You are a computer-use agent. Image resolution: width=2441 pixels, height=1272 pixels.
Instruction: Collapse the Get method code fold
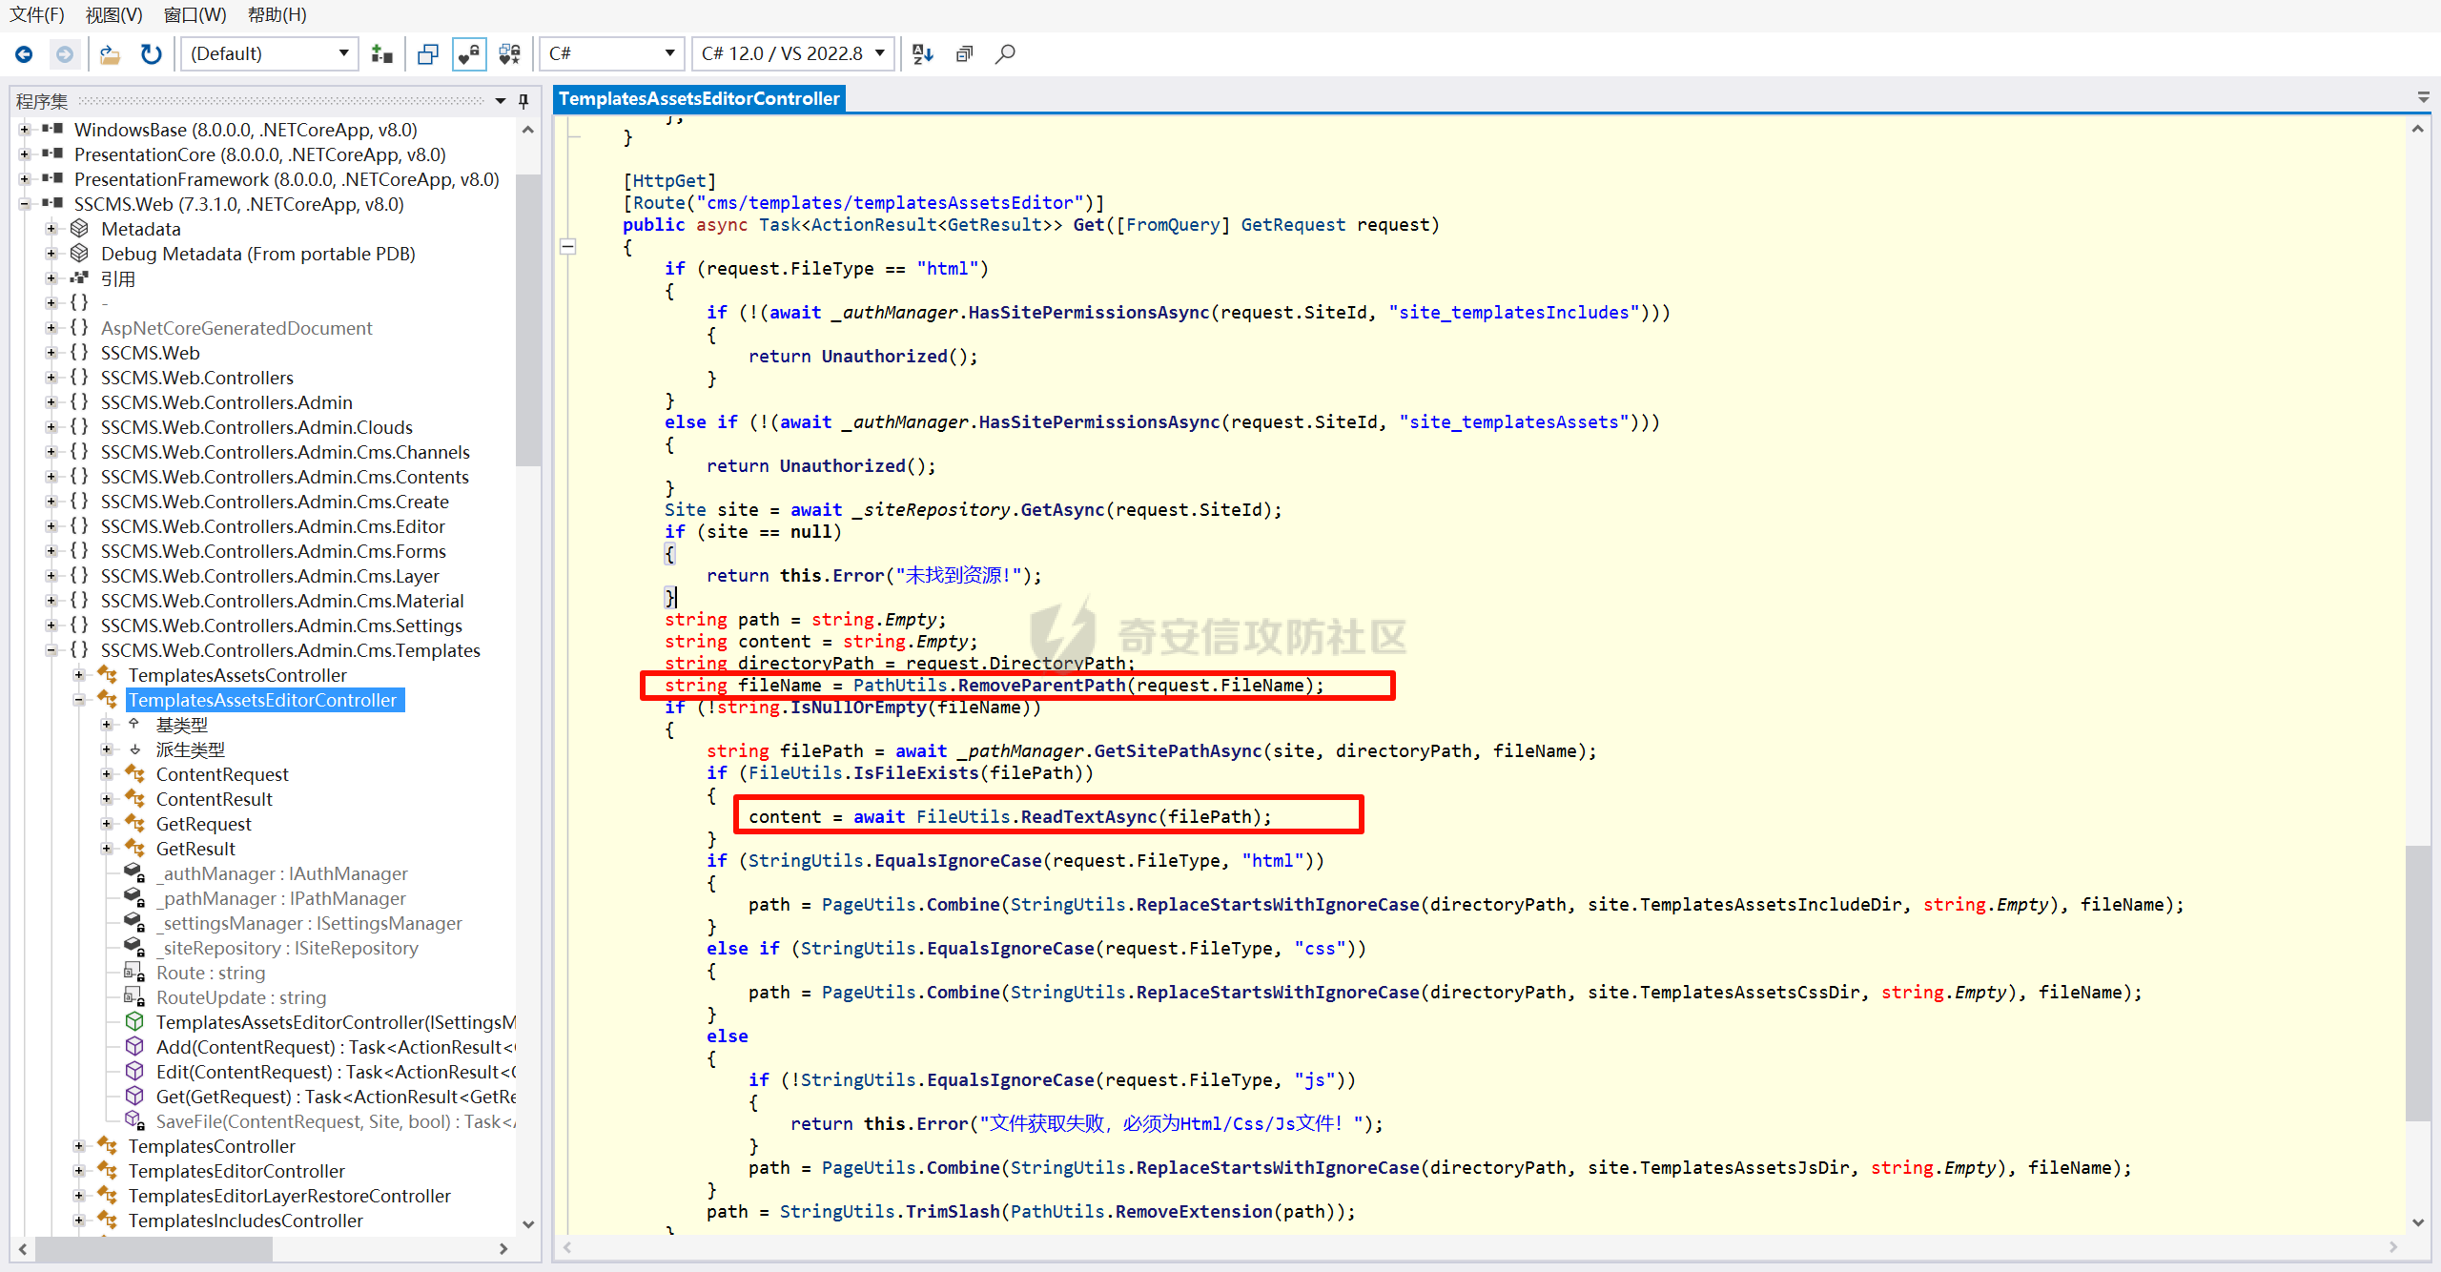click(x=567, y=247)
